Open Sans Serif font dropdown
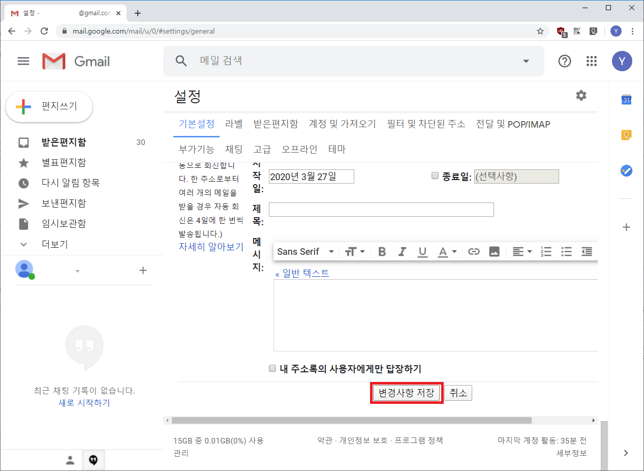The height and width of the screenshot is (471, 644). click(305, 251)
